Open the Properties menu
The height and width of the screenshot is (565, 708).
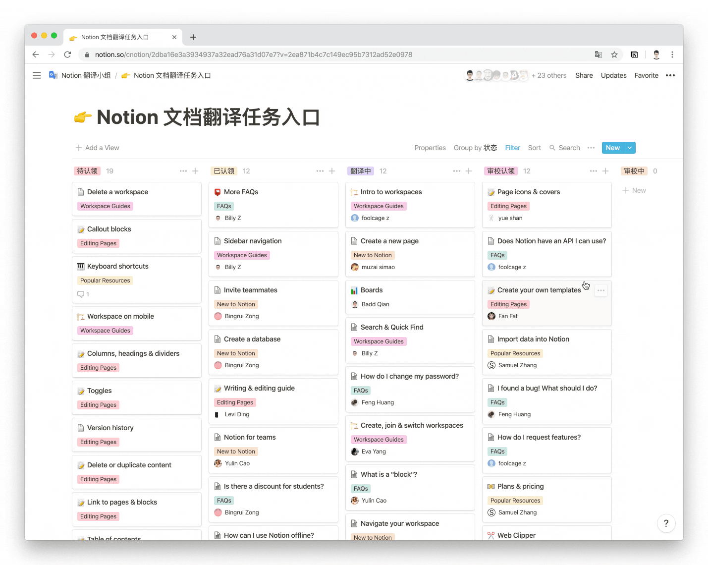430,148
